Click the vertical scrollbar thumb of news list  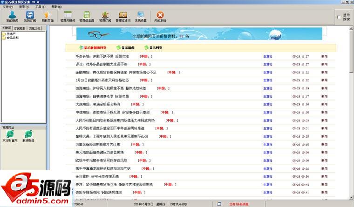pyautogui.click(x=351, y=52)
